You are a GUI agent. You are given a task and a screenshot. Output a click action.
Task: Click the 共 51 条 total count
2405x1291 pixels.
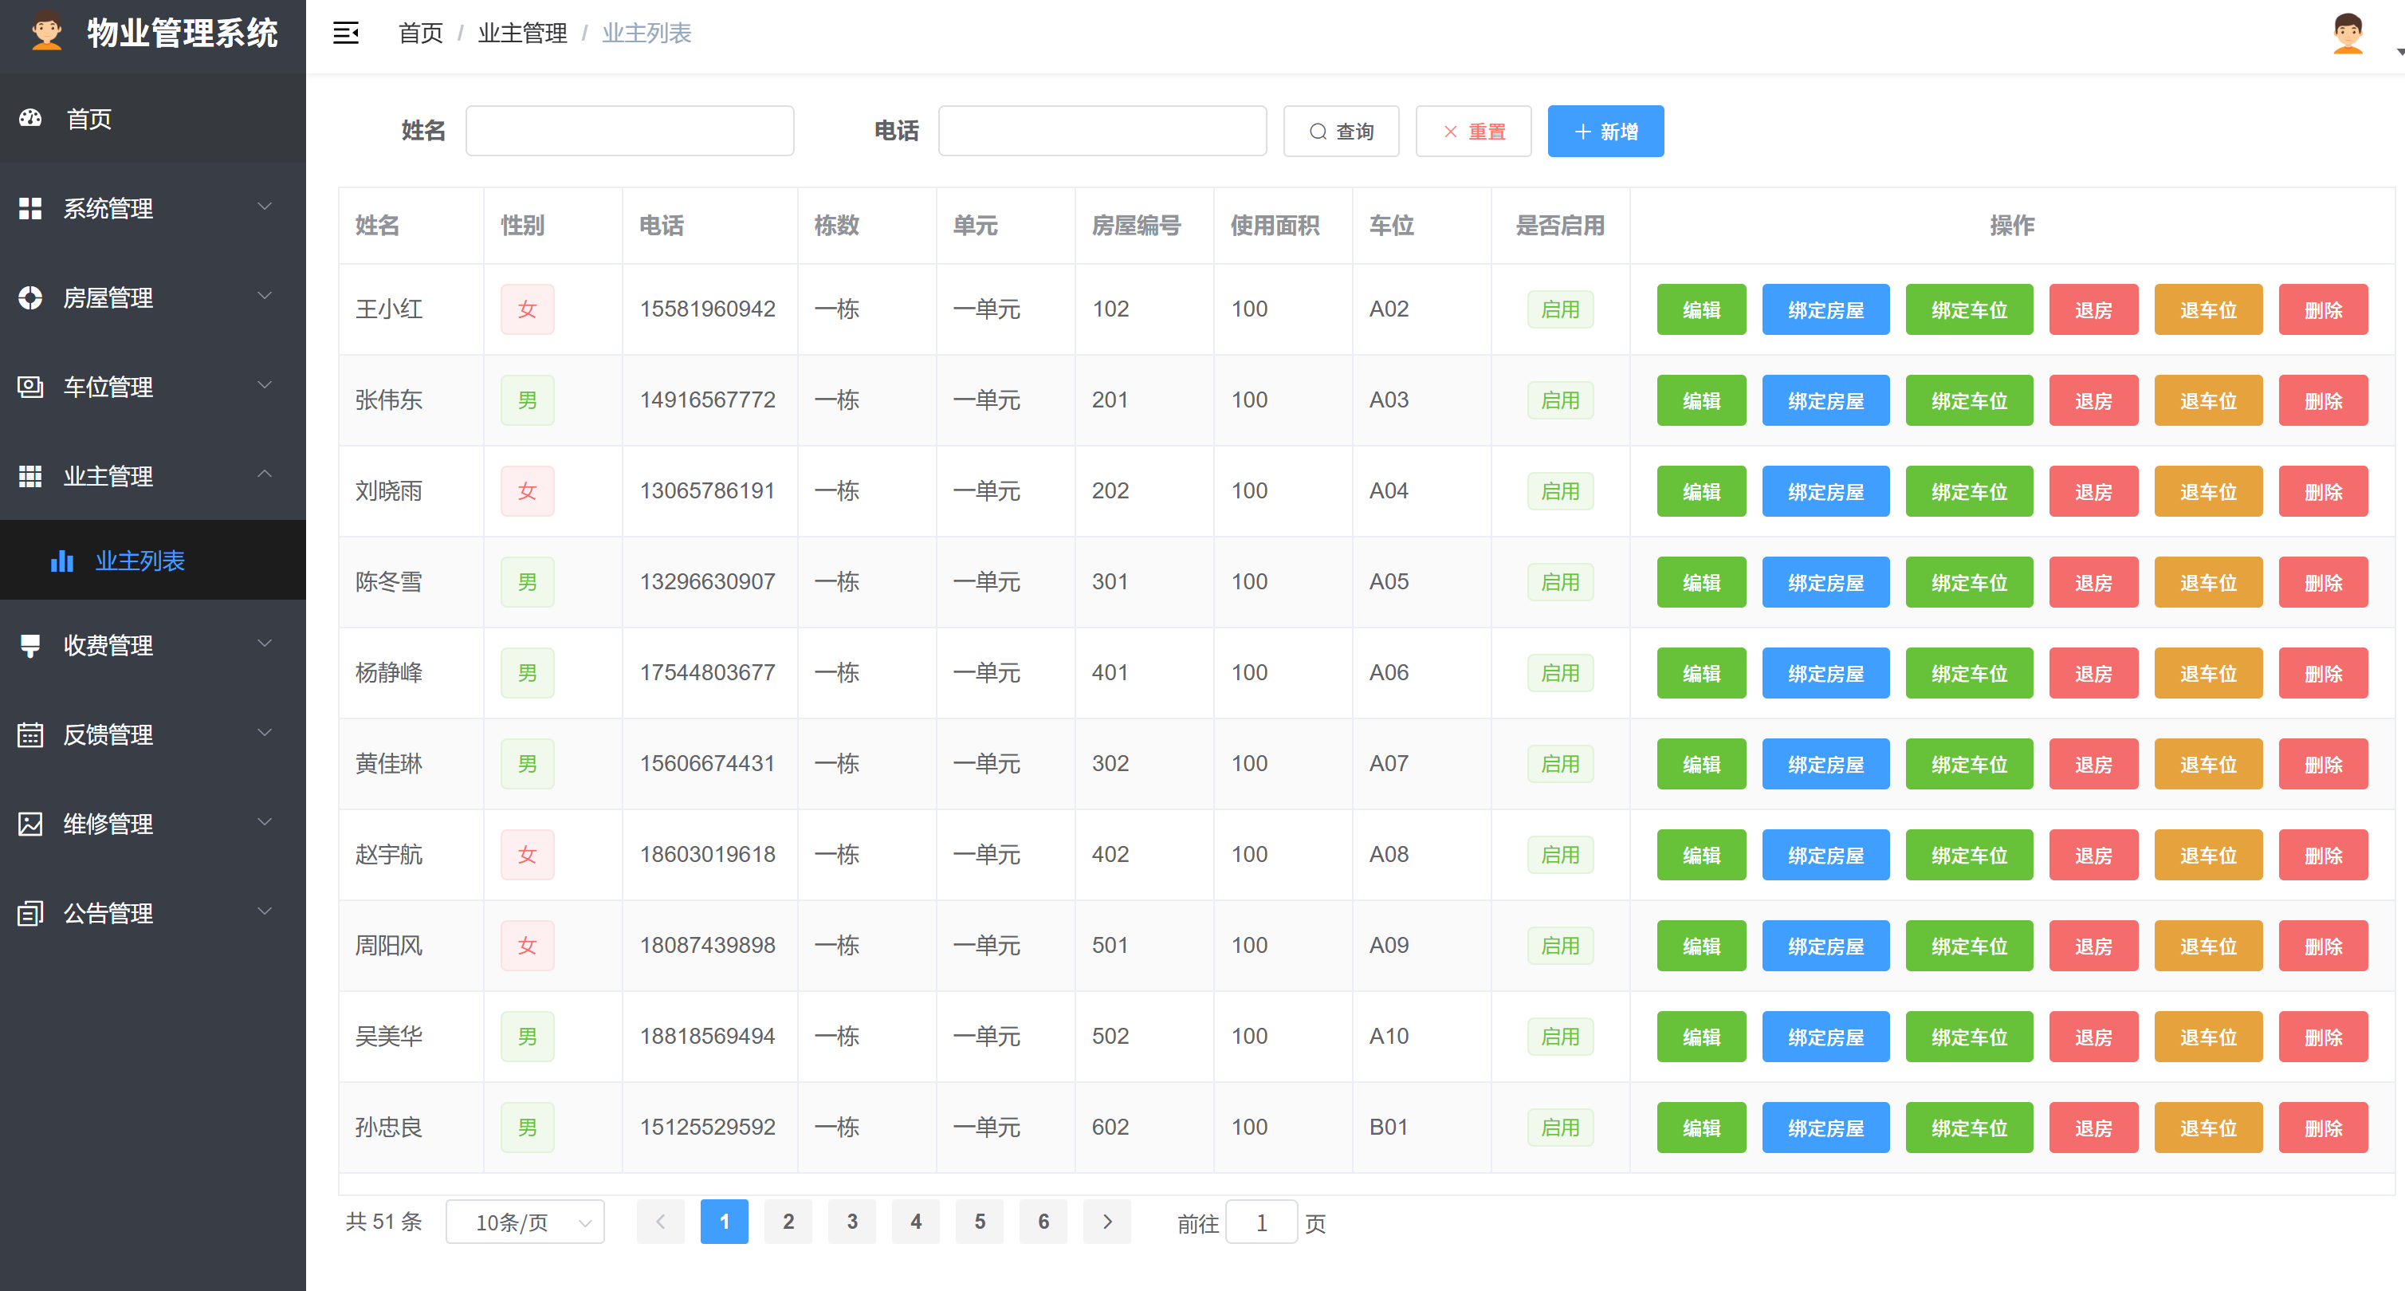click(383, 1222)
